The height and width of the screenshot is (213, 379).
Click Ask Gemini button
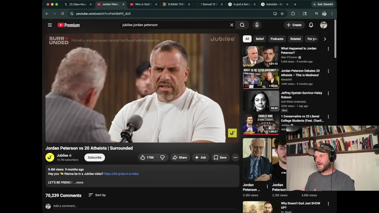tap(323, 4)
